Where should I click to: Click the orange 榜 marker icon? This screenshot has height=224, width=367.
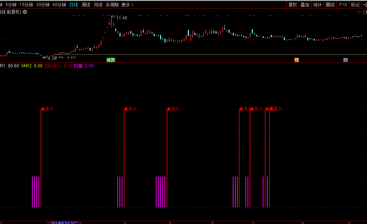297,60
